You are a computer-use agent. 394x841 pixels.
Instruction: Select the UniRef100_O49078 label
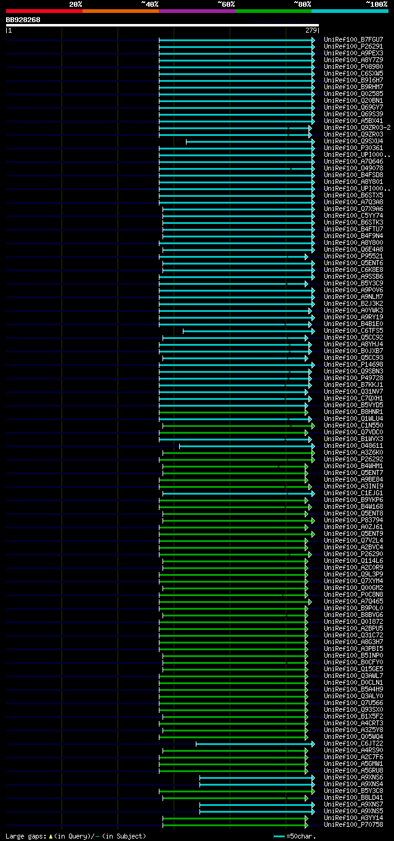[x=353, y=168]
